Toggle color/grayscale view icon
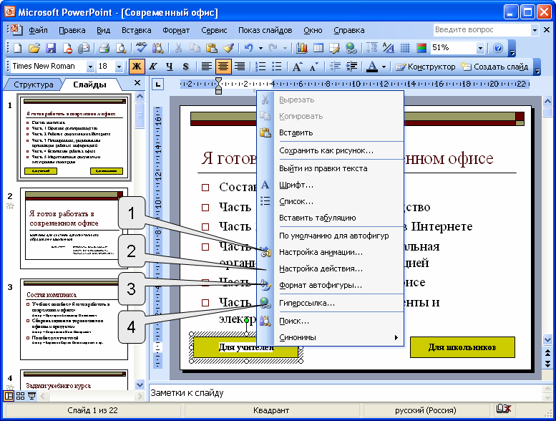556x421 pixels. coord(421,48)
